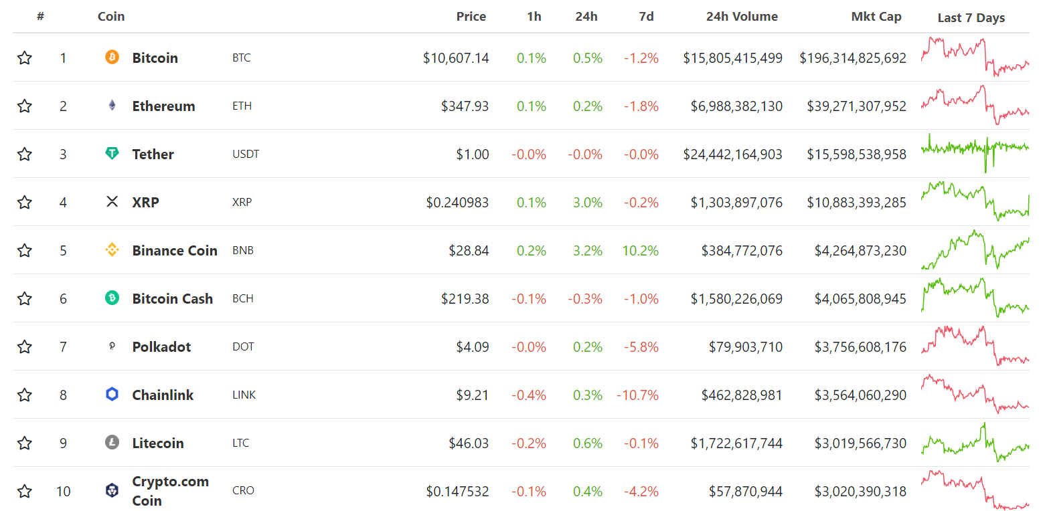Click the Tether coin logo
The image size is (1045, 511).
pyautogui.click(x=112, y=154)
